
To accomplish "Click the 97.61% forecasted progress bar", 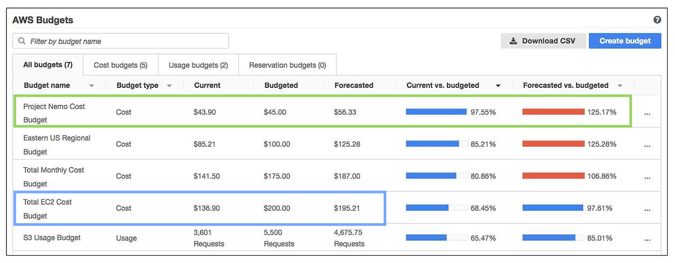I will tap(554, 208).
